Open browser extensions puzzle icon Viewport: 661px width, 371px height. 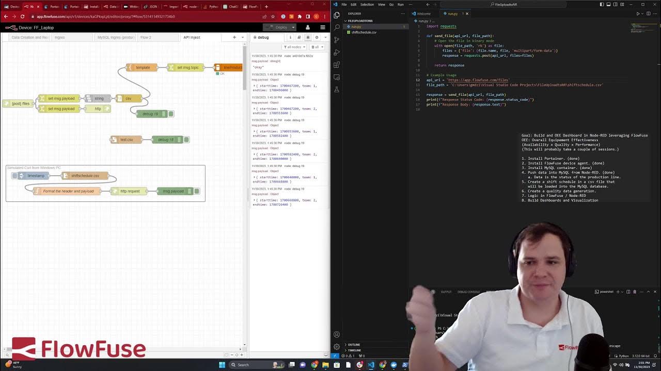pyautogui.click(x=300, y=16)
